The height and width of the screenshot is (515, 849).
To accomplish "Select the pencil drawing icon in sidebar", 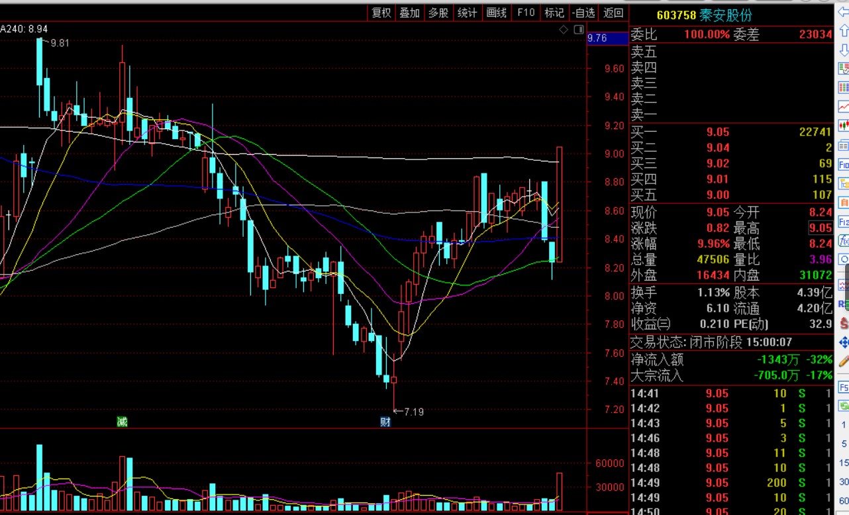I will [x=844, y=361].
